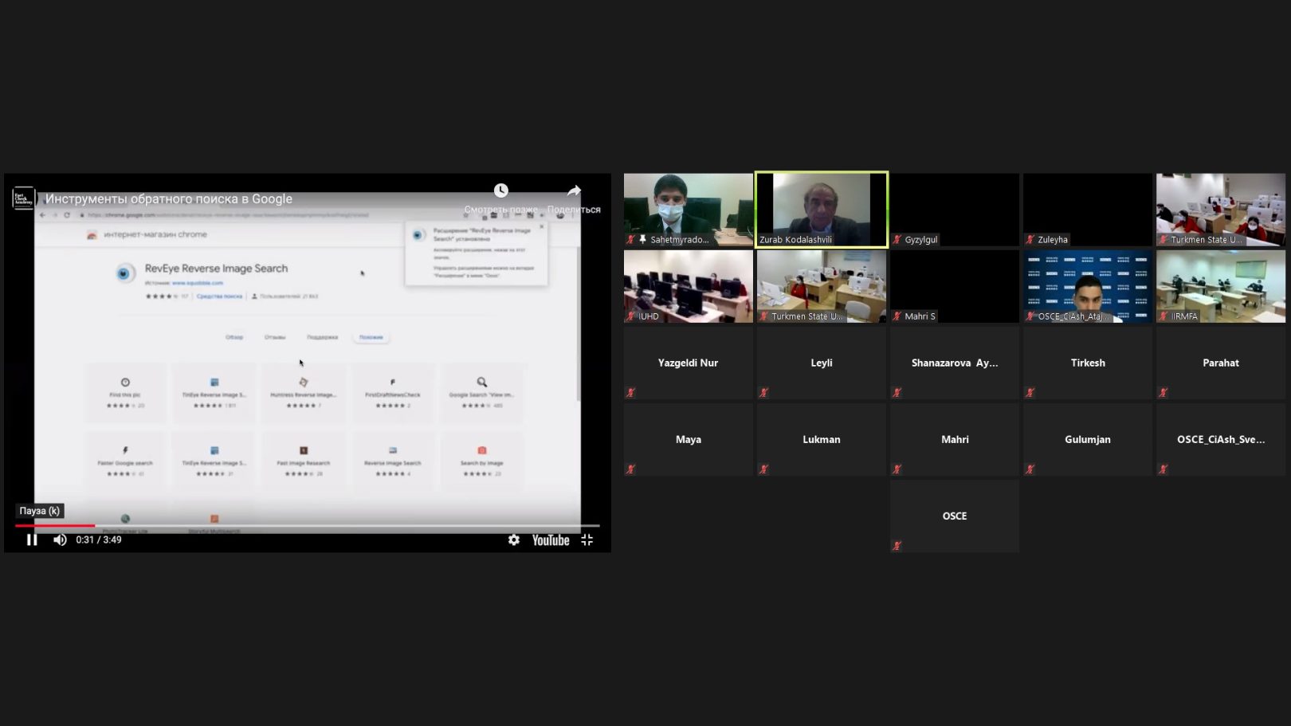
Task: Select the OSCE_CiAsh_Ataj participant video tile
Action: point(1088,286)
